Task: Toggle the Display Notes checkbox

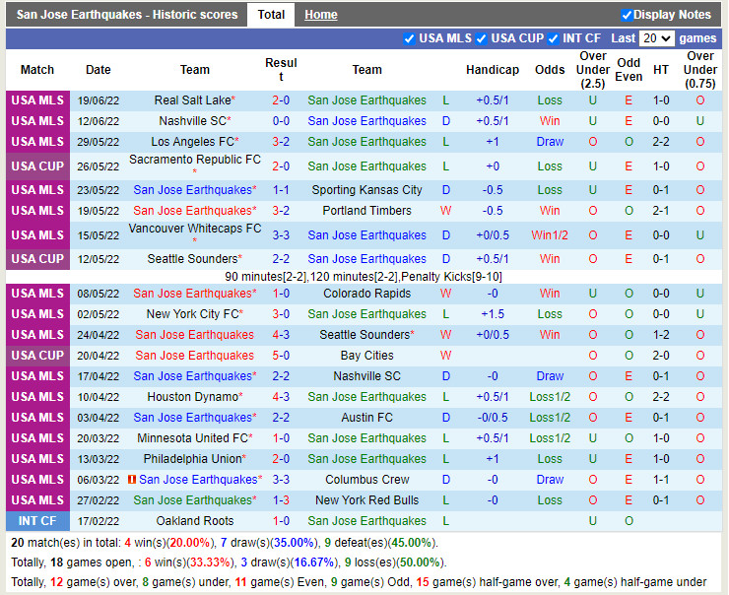Action: click(627, 15)
